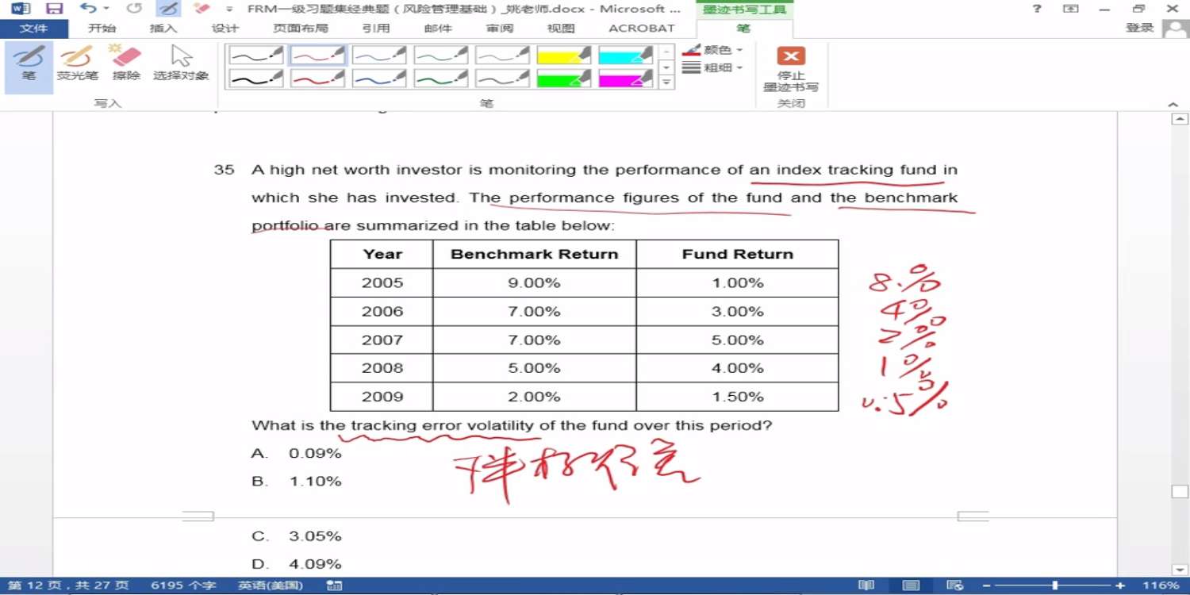1190x595 pixels.
Task: Choose the cyan highlighter swatch
Action: point(626,55)
